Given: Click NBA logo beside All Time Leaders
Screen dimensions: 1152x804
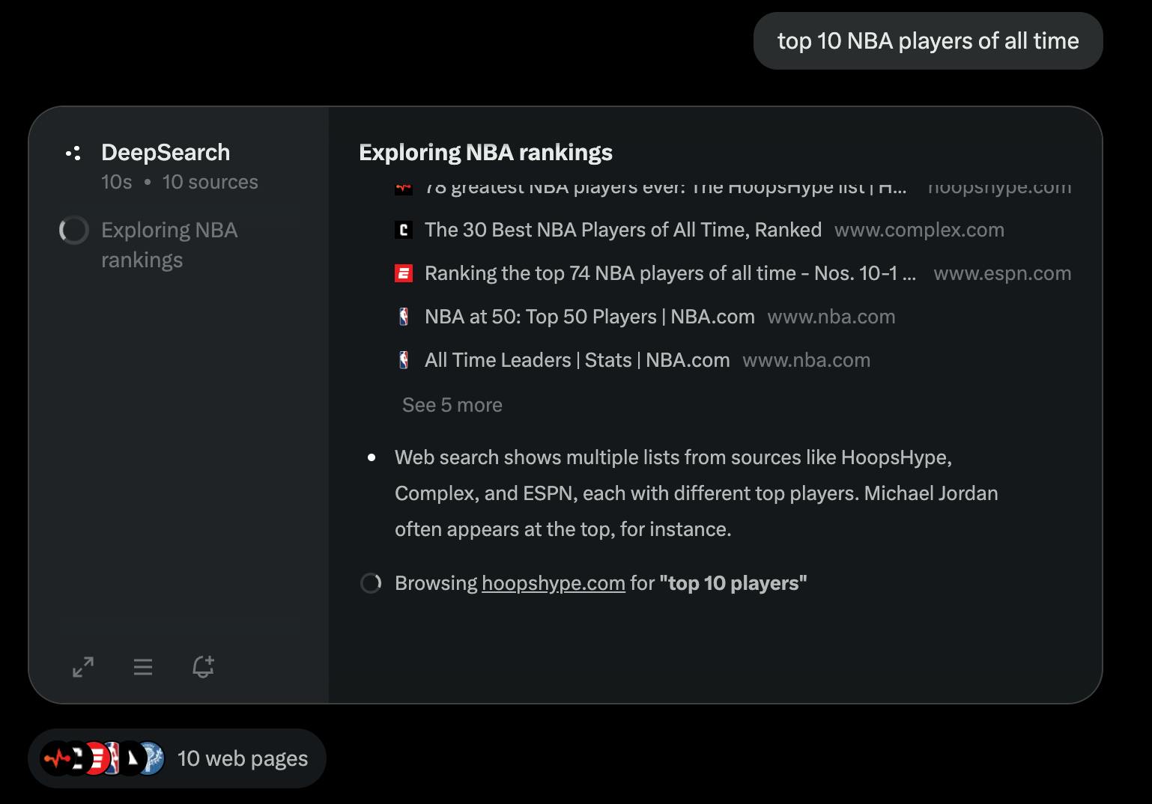Looking at the screenshot, I should [404, 361].
